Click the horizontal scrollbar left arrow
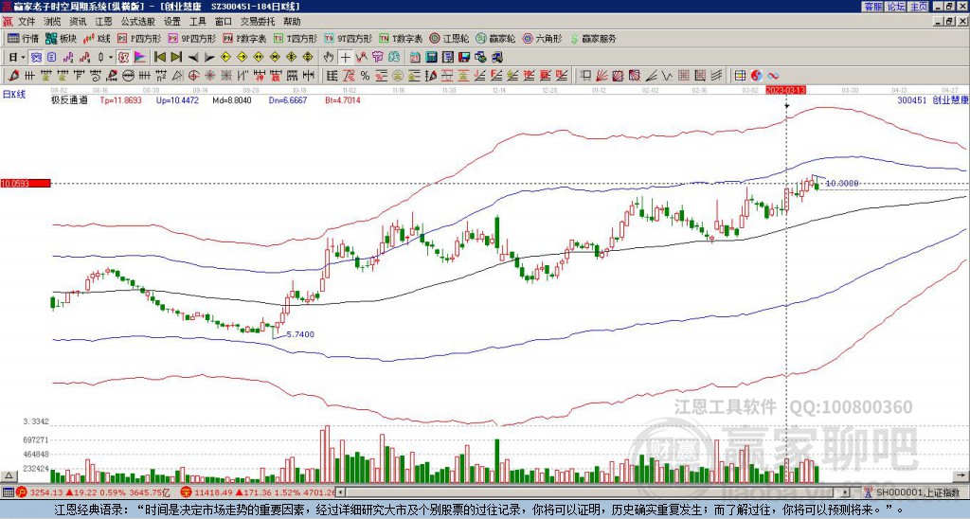This screenshot has height=519, width=970. click(x=340, y=492)
